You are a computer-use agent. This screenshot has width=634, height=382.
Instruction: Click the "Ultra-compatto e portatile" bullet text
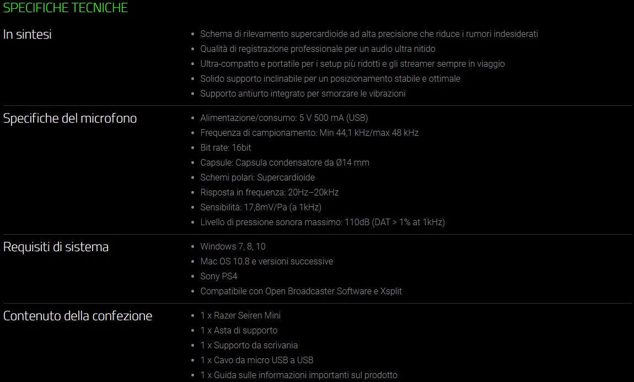pos(352,64)
